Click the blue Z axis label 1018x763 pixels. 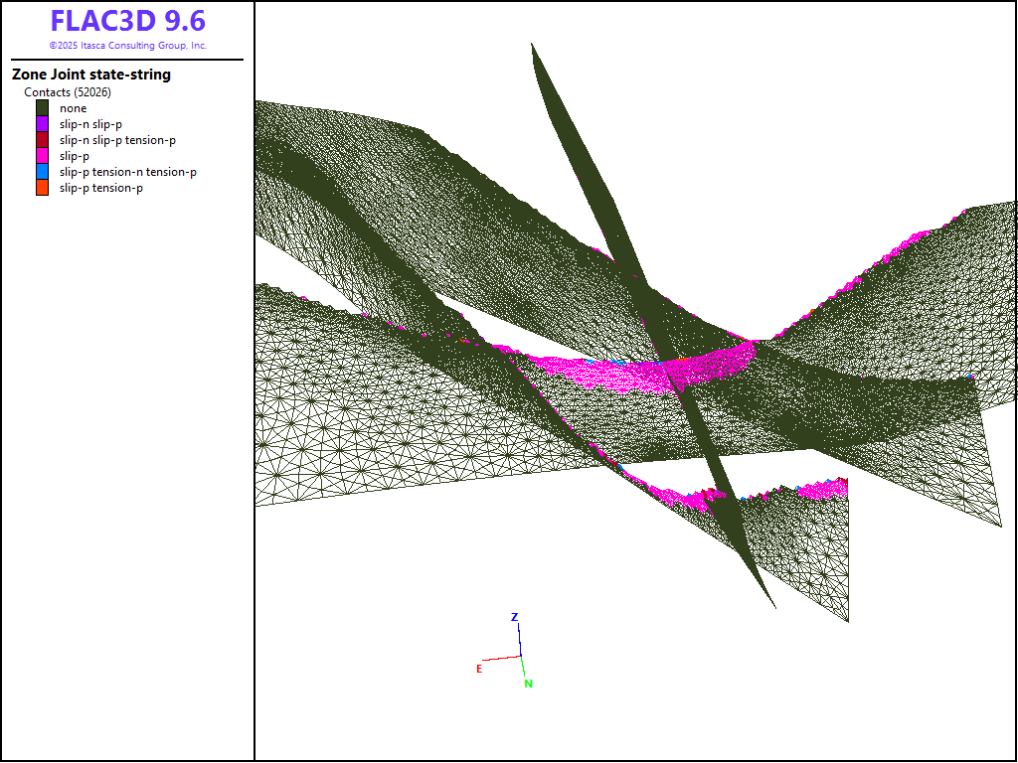tap(514, 617)
